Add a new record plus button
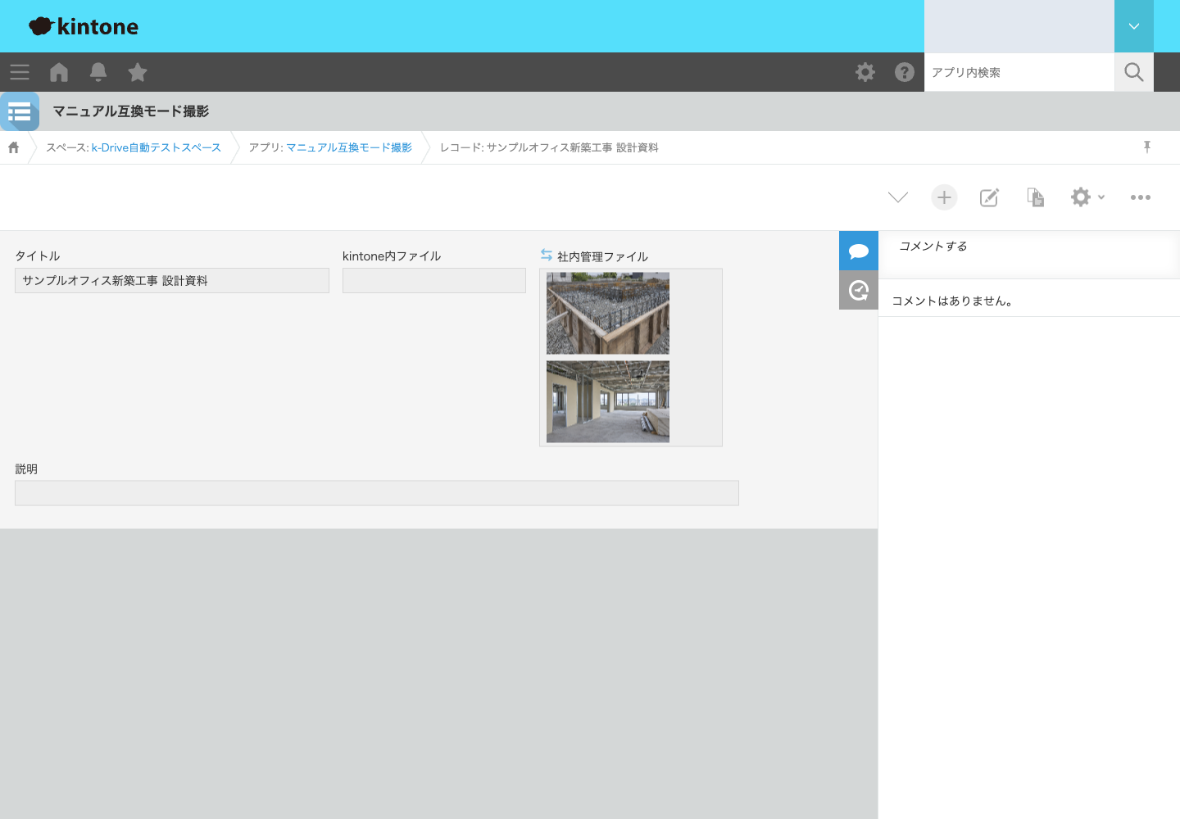 [944, 197]
